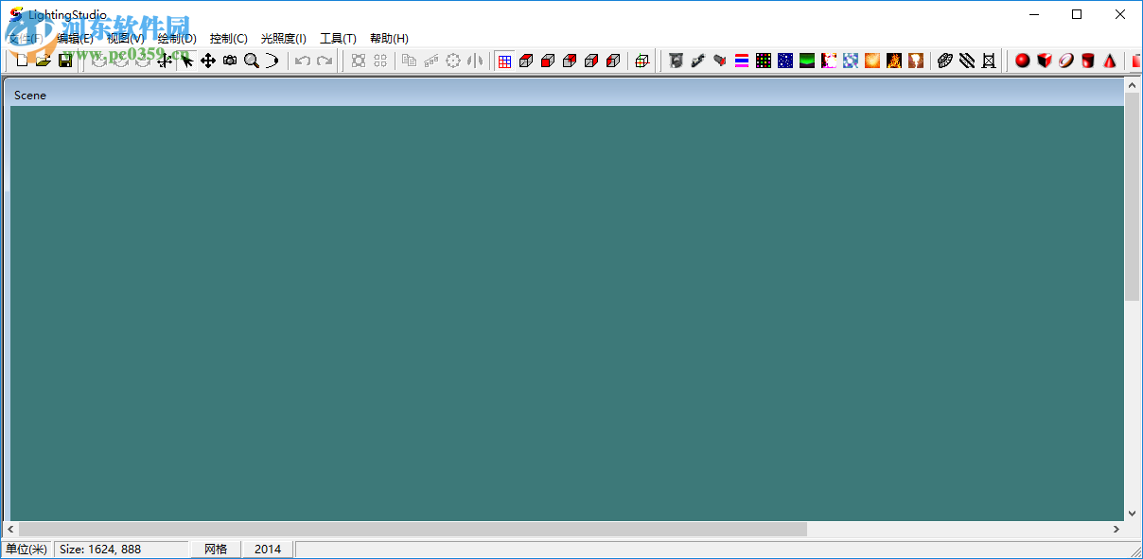Viewport: 1143px width, 559px height.
Task: Click the Save document button
Action: (x=65, y=60)
